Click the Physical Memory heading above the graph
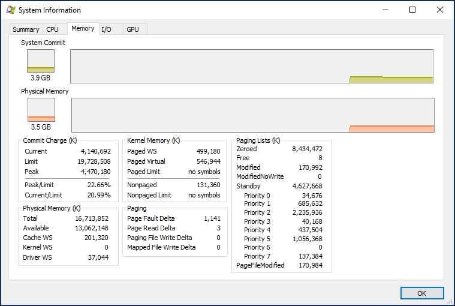 click(45, 91)
